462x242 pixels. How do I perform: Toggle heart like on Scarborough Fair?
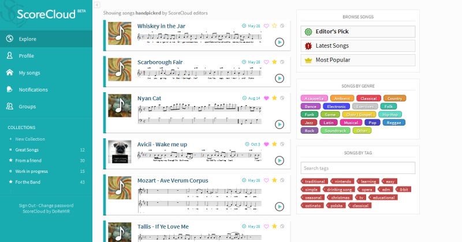point(266,62)
